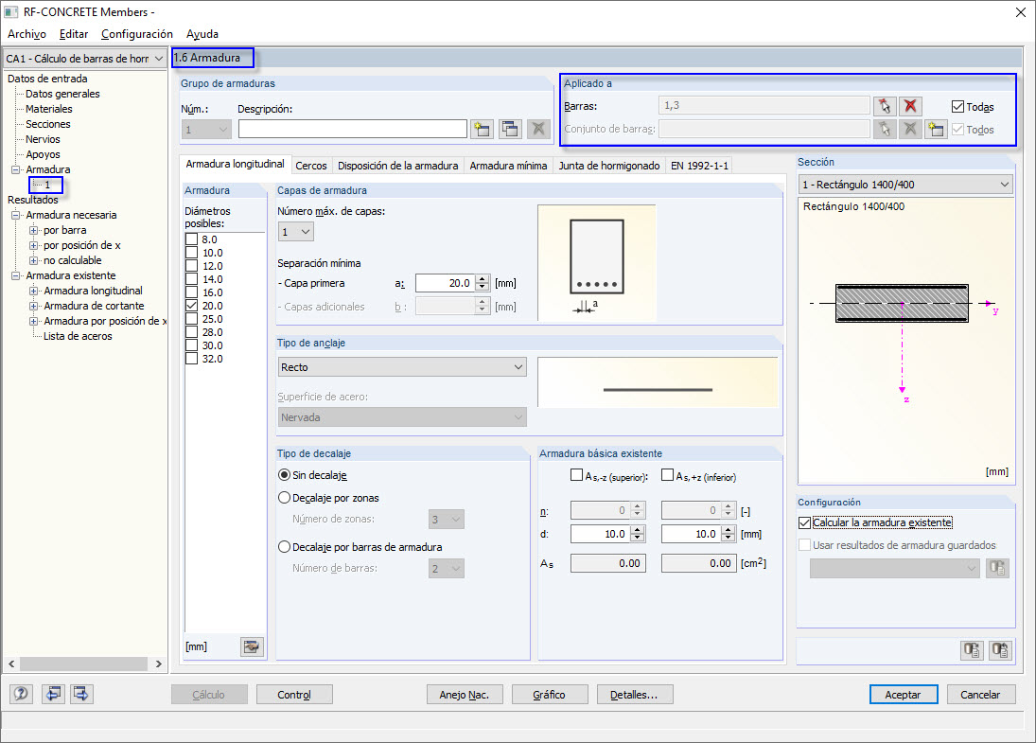The image size is (1036, 743).
Task: Click help icon at bottom left
Action: (21, 694)
